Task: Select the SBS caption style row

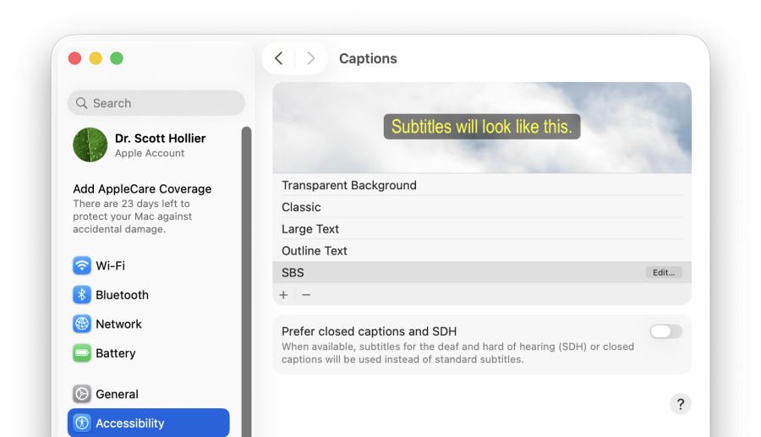Action: [482, 272]
